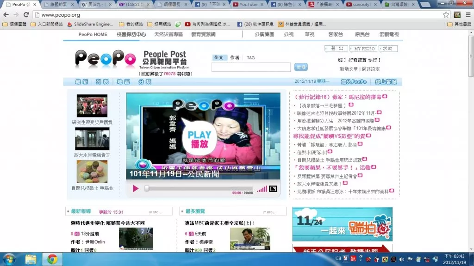Image resolution: width=474 pixels, height=266 pixels.
Task: Click the site search text box
Action: click(251, 67)
